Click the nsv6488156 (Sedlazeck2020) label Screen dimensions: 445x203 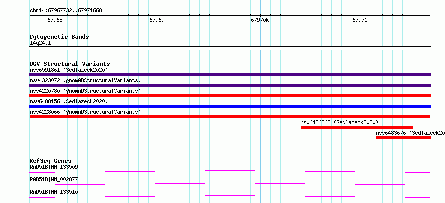[69, 101]
